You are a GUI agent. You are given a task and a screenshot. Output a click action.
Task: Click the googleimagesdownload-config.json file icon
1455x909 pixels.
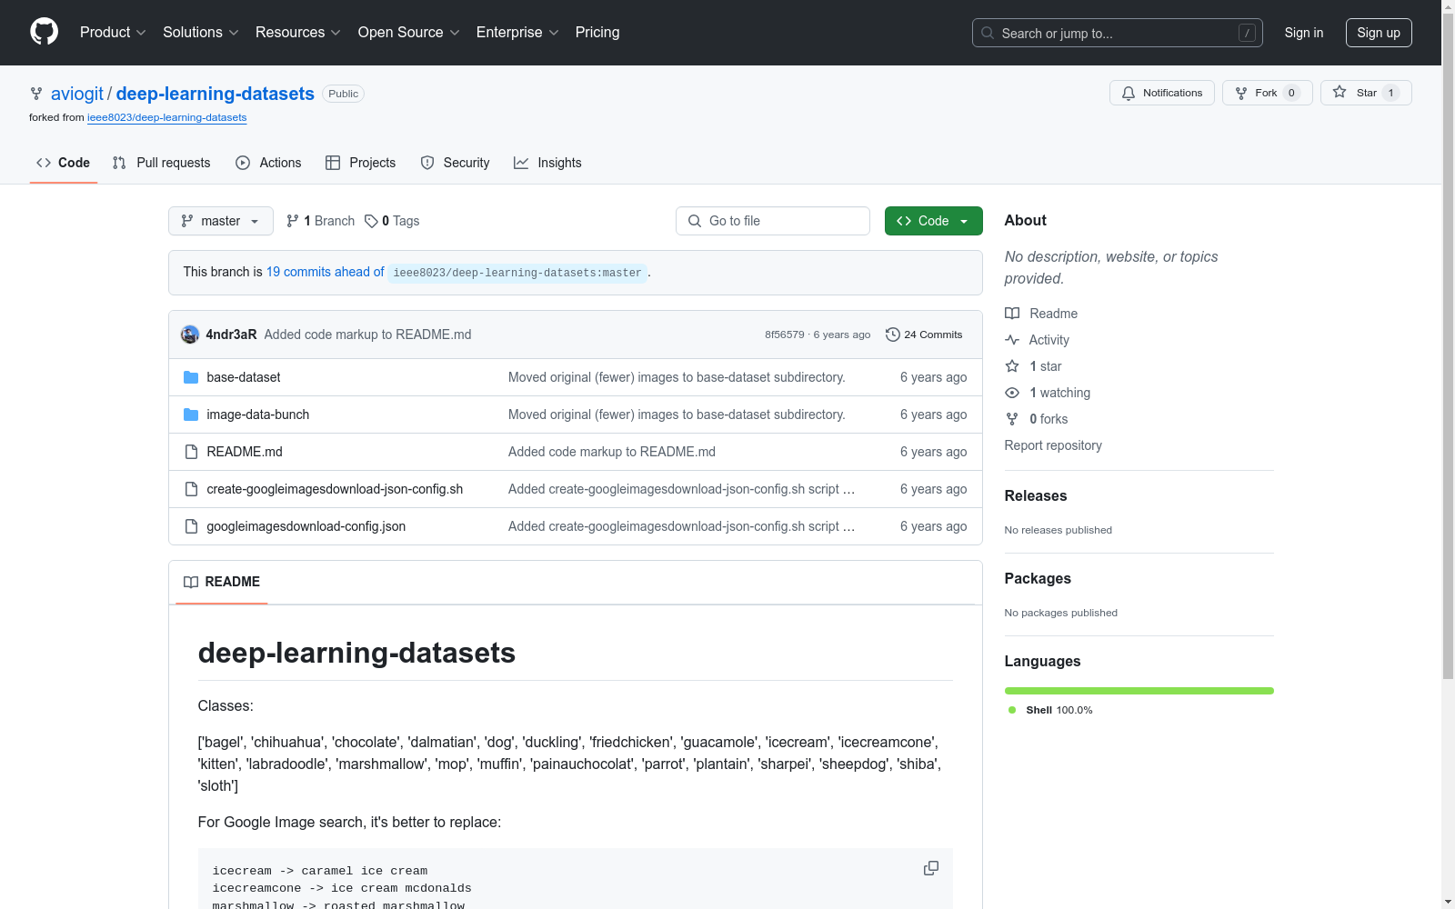pyautogui.click(x=191, y=526)
